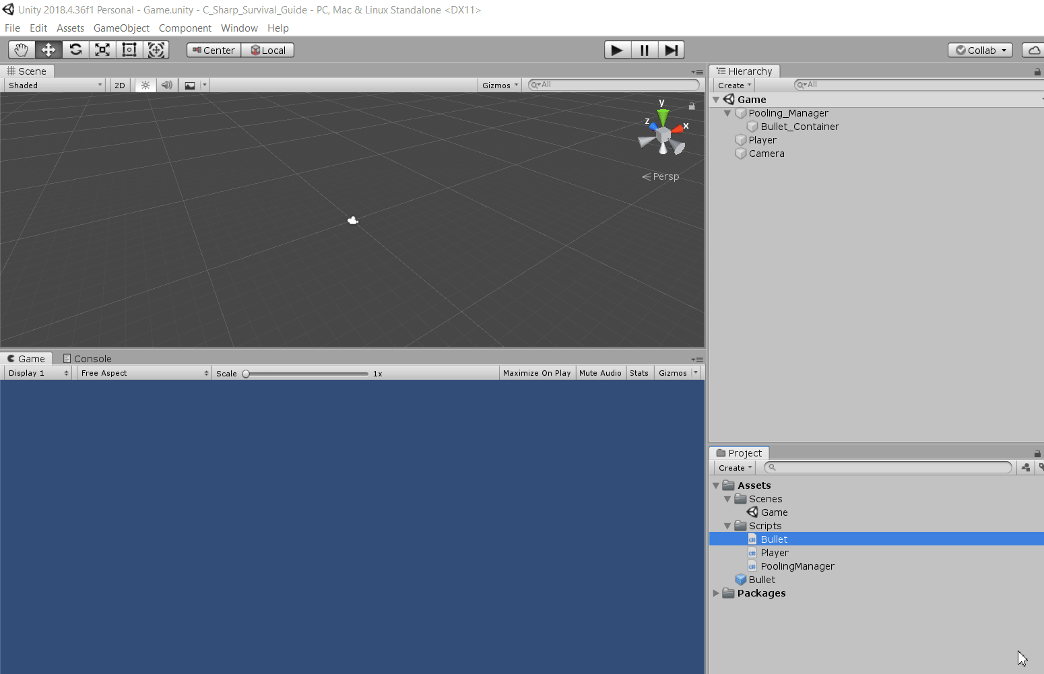
Task: Toggle scene audio speaker icon
Action: [167, 86]
